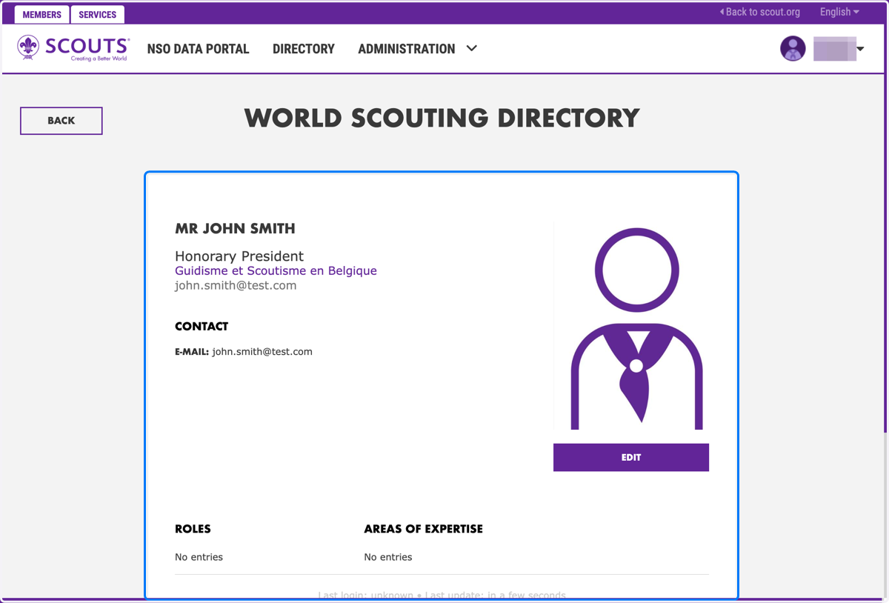Click the Roles heading
The image size is (889, 603).
pyautogui.click(x=193, y=529)
